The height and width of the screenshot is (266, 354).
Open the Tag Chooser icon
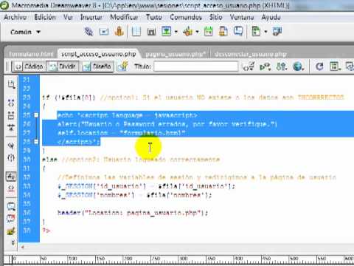tap(277, 32)
